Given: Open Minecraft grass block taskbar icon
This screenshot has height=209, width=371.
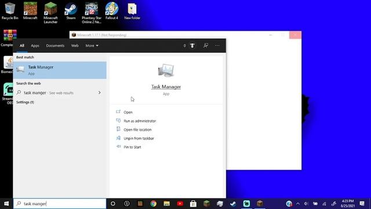Looking at the screenshot, I should pos(206,204).
